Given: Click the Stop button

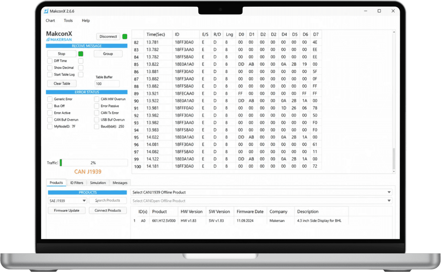Looking at the screenshot, I should pyautogui.click(x=62, y=54).
